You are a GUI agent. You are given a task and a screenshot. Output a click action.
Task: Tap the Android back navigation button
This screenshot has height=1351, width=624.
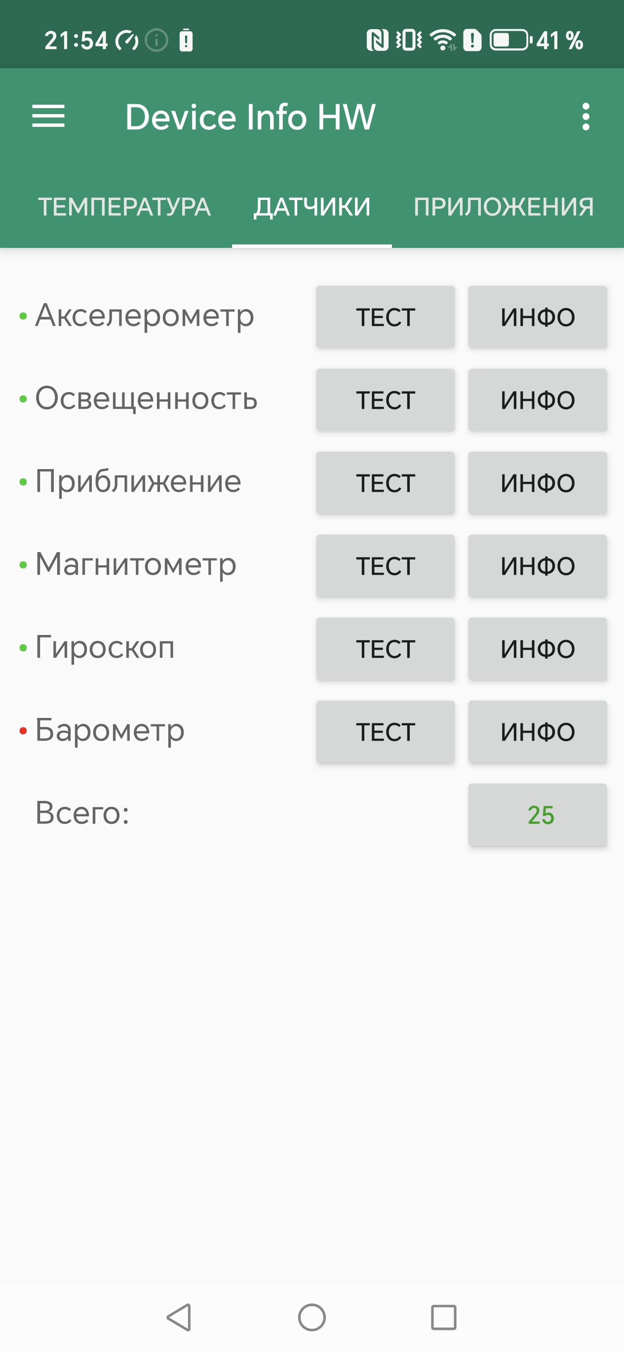pos(179,1317)
